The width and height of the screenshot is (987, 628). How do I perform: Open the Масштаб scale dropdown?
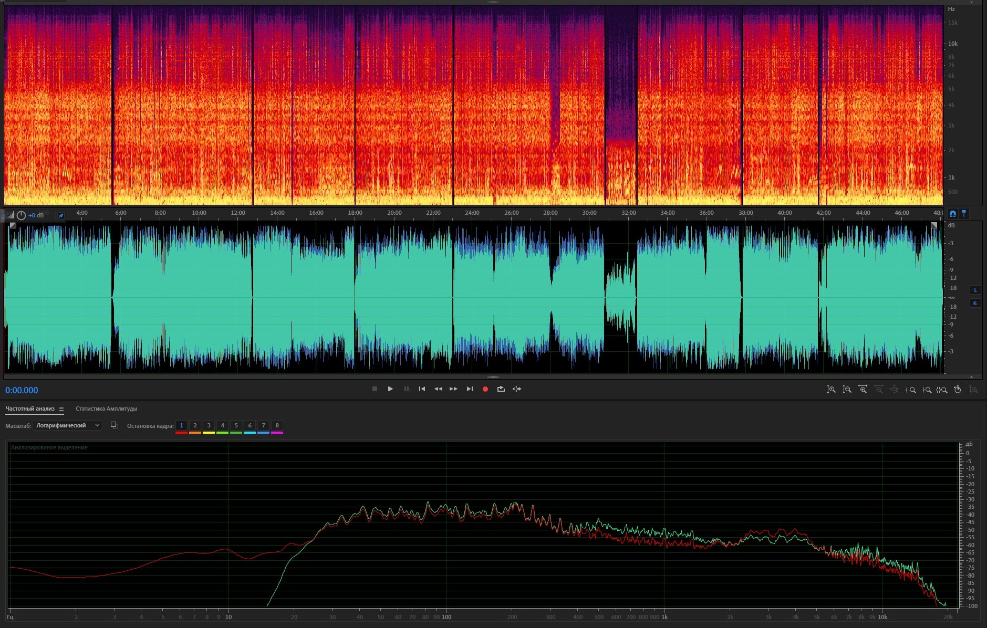(x=67, y=425)
